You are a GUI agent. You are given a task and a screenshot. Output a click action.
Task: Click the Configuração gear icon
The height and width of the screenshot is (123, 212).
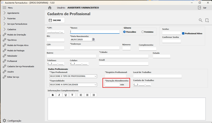pos(5,121)
